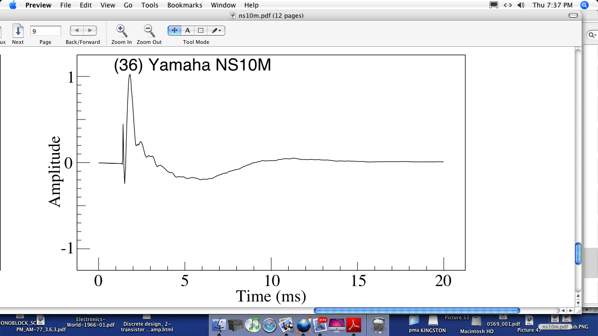Open the globe browser icon in the Dock
The width and height of the screenshot is (598, 336).
(303, 324)
